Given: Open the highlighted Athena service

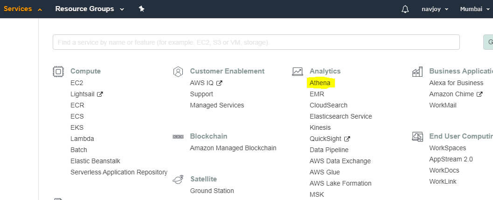Looking at the screenshot, I should [320, 83].
